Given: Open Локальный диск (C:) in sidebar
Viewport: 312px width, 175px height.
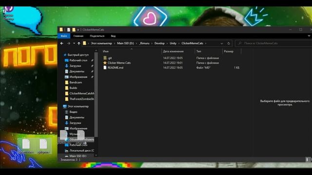Looking at the screenshot, I should pos(81,151).
